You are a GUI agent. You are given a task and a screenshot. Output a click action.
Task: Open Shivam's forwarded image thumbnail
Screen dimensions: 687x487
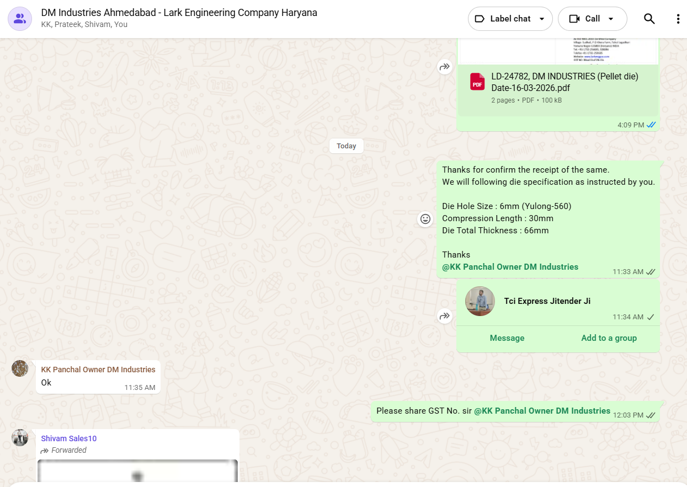(137, 472)
